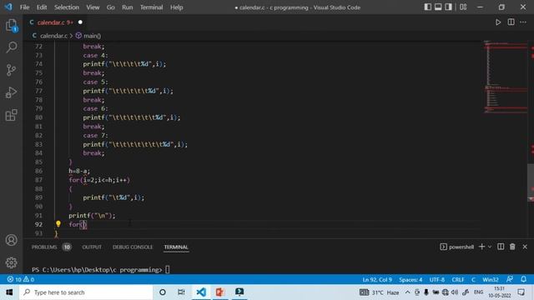Open the Selection menu
Image resolution: width=534 pixels, height=300 pixels.
(67, 7)
